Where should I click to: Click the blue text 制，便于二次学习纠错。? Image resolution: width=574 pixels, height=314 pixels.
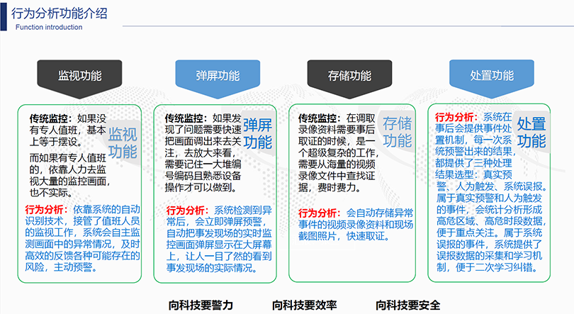(x=488, y=267)
